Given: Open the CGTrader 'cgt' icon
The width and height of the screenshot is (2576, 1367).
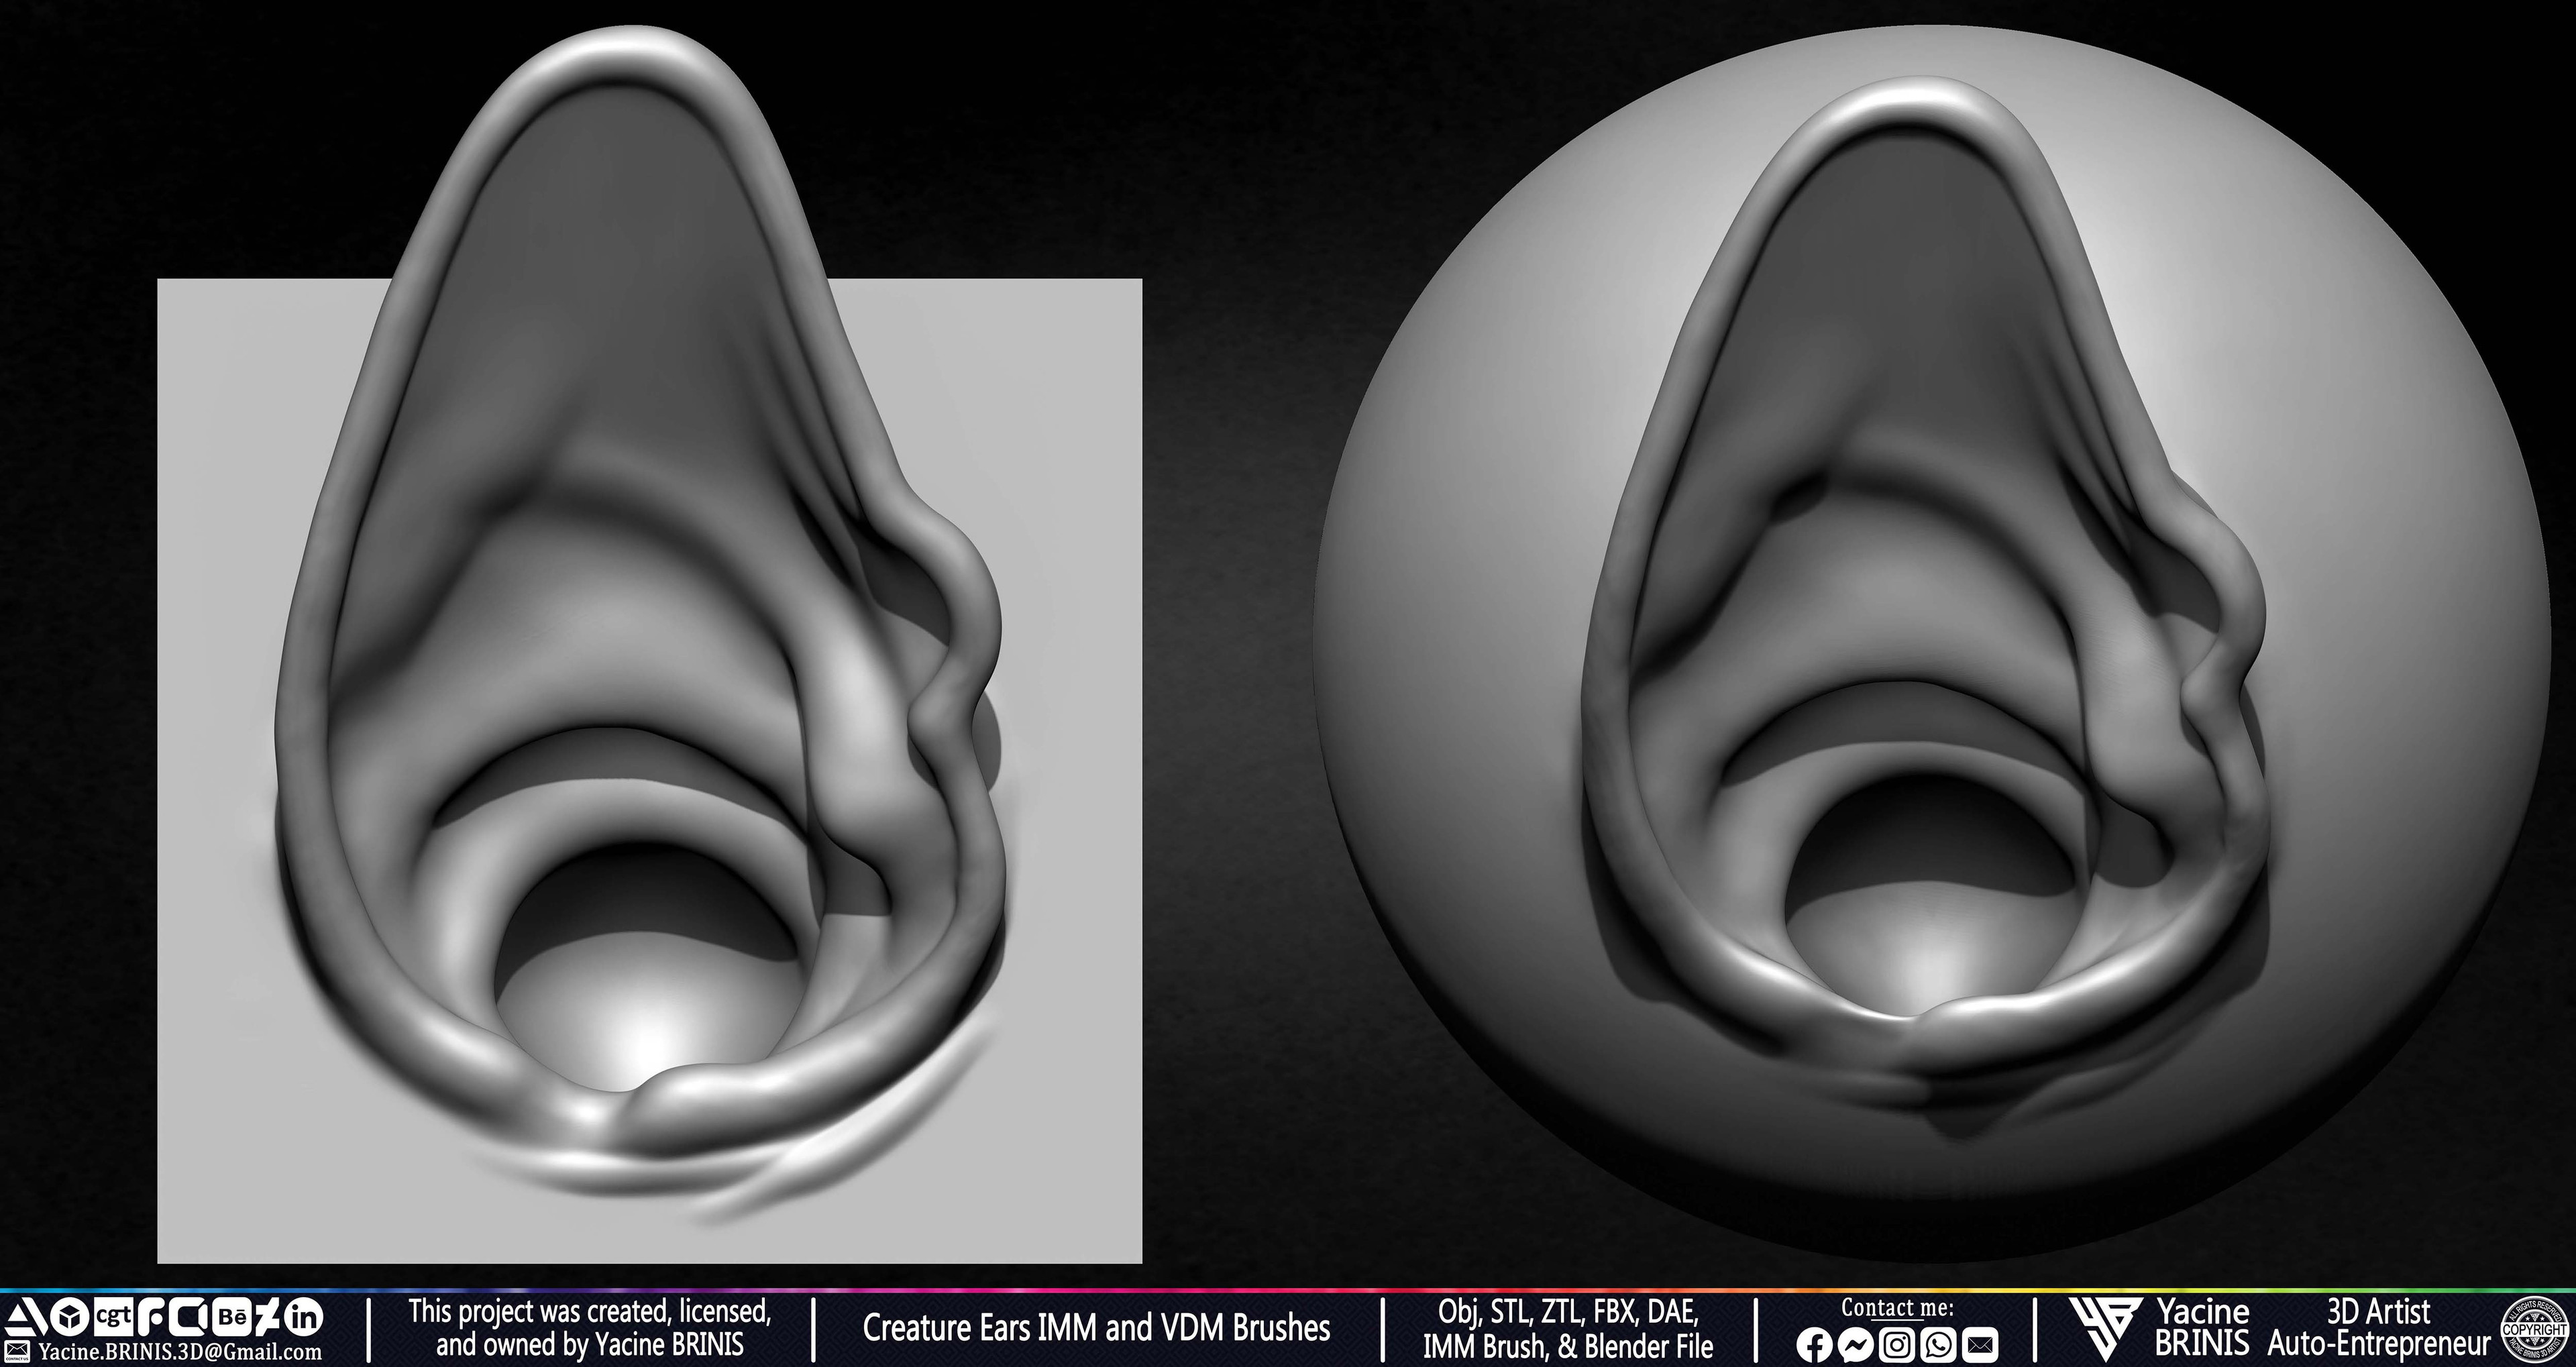Looking at the screenshot, I should coord(114,1316).
